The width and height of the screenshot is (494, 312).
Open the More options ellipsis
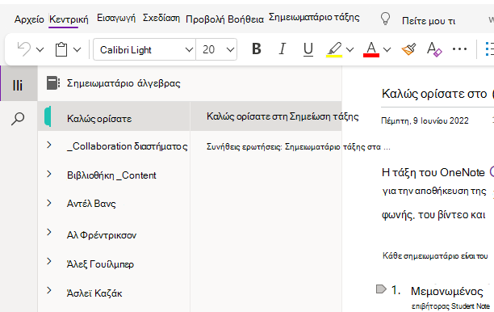(459, 48)
